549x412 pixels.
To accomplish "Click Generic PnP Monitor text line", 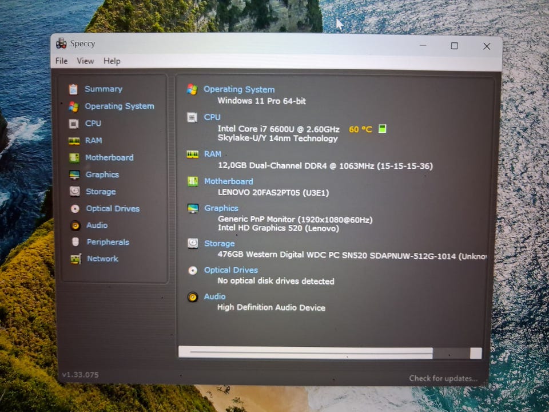I will tap(295, 220).
